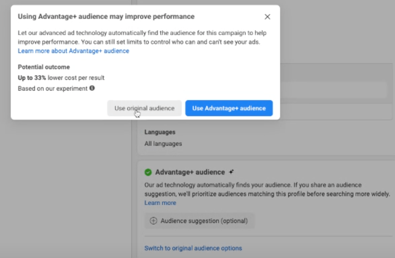Click Switch to original audience options link
Image resolution: width=395 pixels, height=258 pixels.
[x=193, y=248]
